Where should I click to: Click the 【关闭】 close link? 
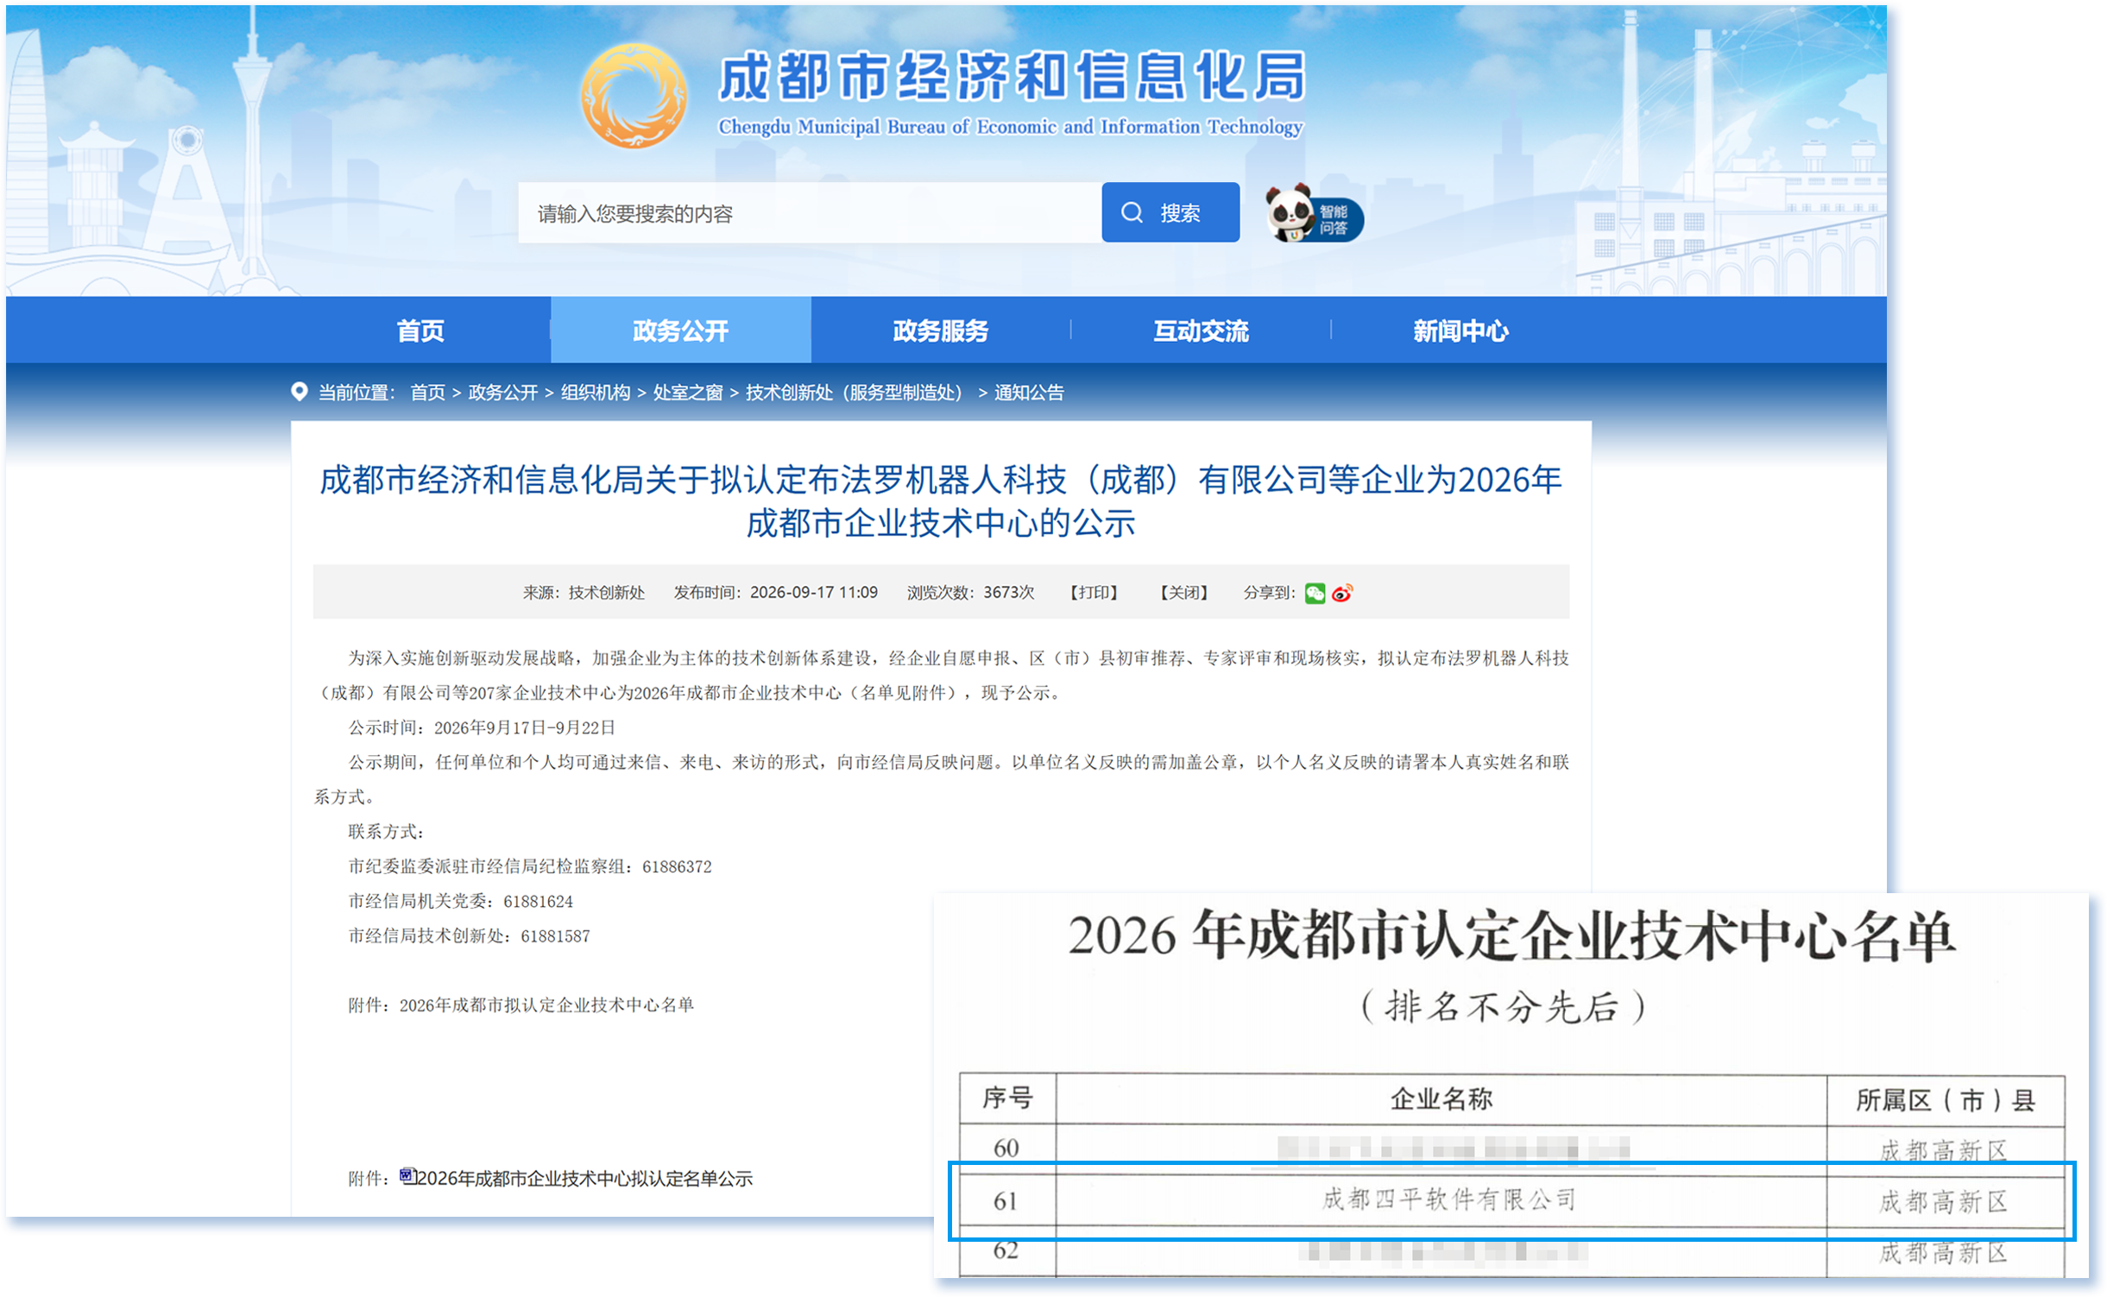click(1183, 593)
